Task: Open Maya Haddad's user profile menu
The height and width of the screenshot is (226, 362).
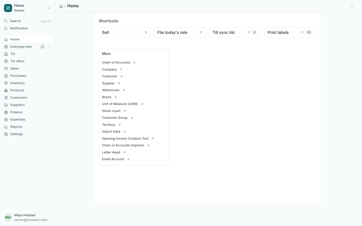Action: pyautogui.click(x=27, y=217)
